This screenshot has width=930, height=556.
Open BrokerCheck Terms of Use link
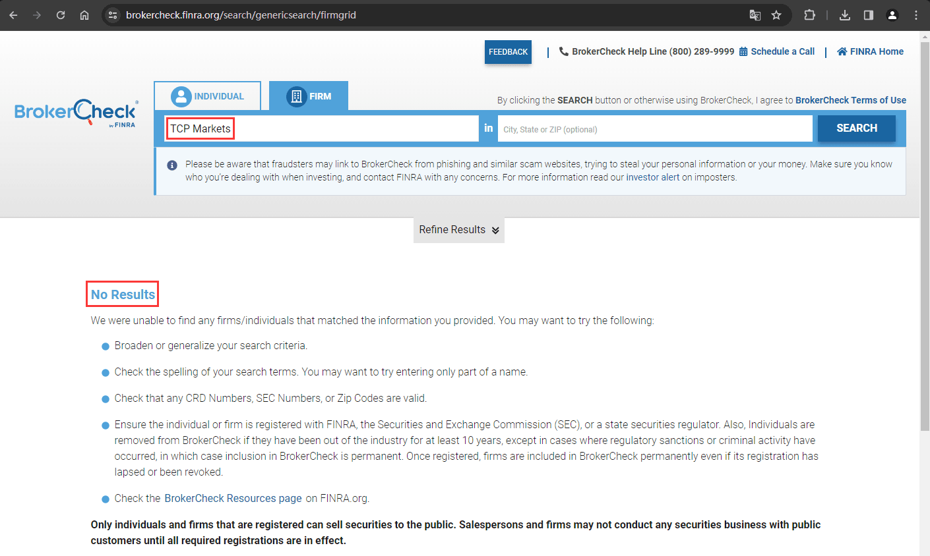(x=851, y=100)
